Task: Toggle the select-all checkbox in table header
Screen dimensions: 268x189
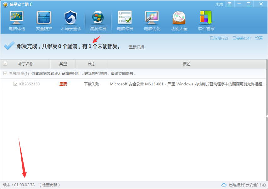Action: click(x=5, y=64)
